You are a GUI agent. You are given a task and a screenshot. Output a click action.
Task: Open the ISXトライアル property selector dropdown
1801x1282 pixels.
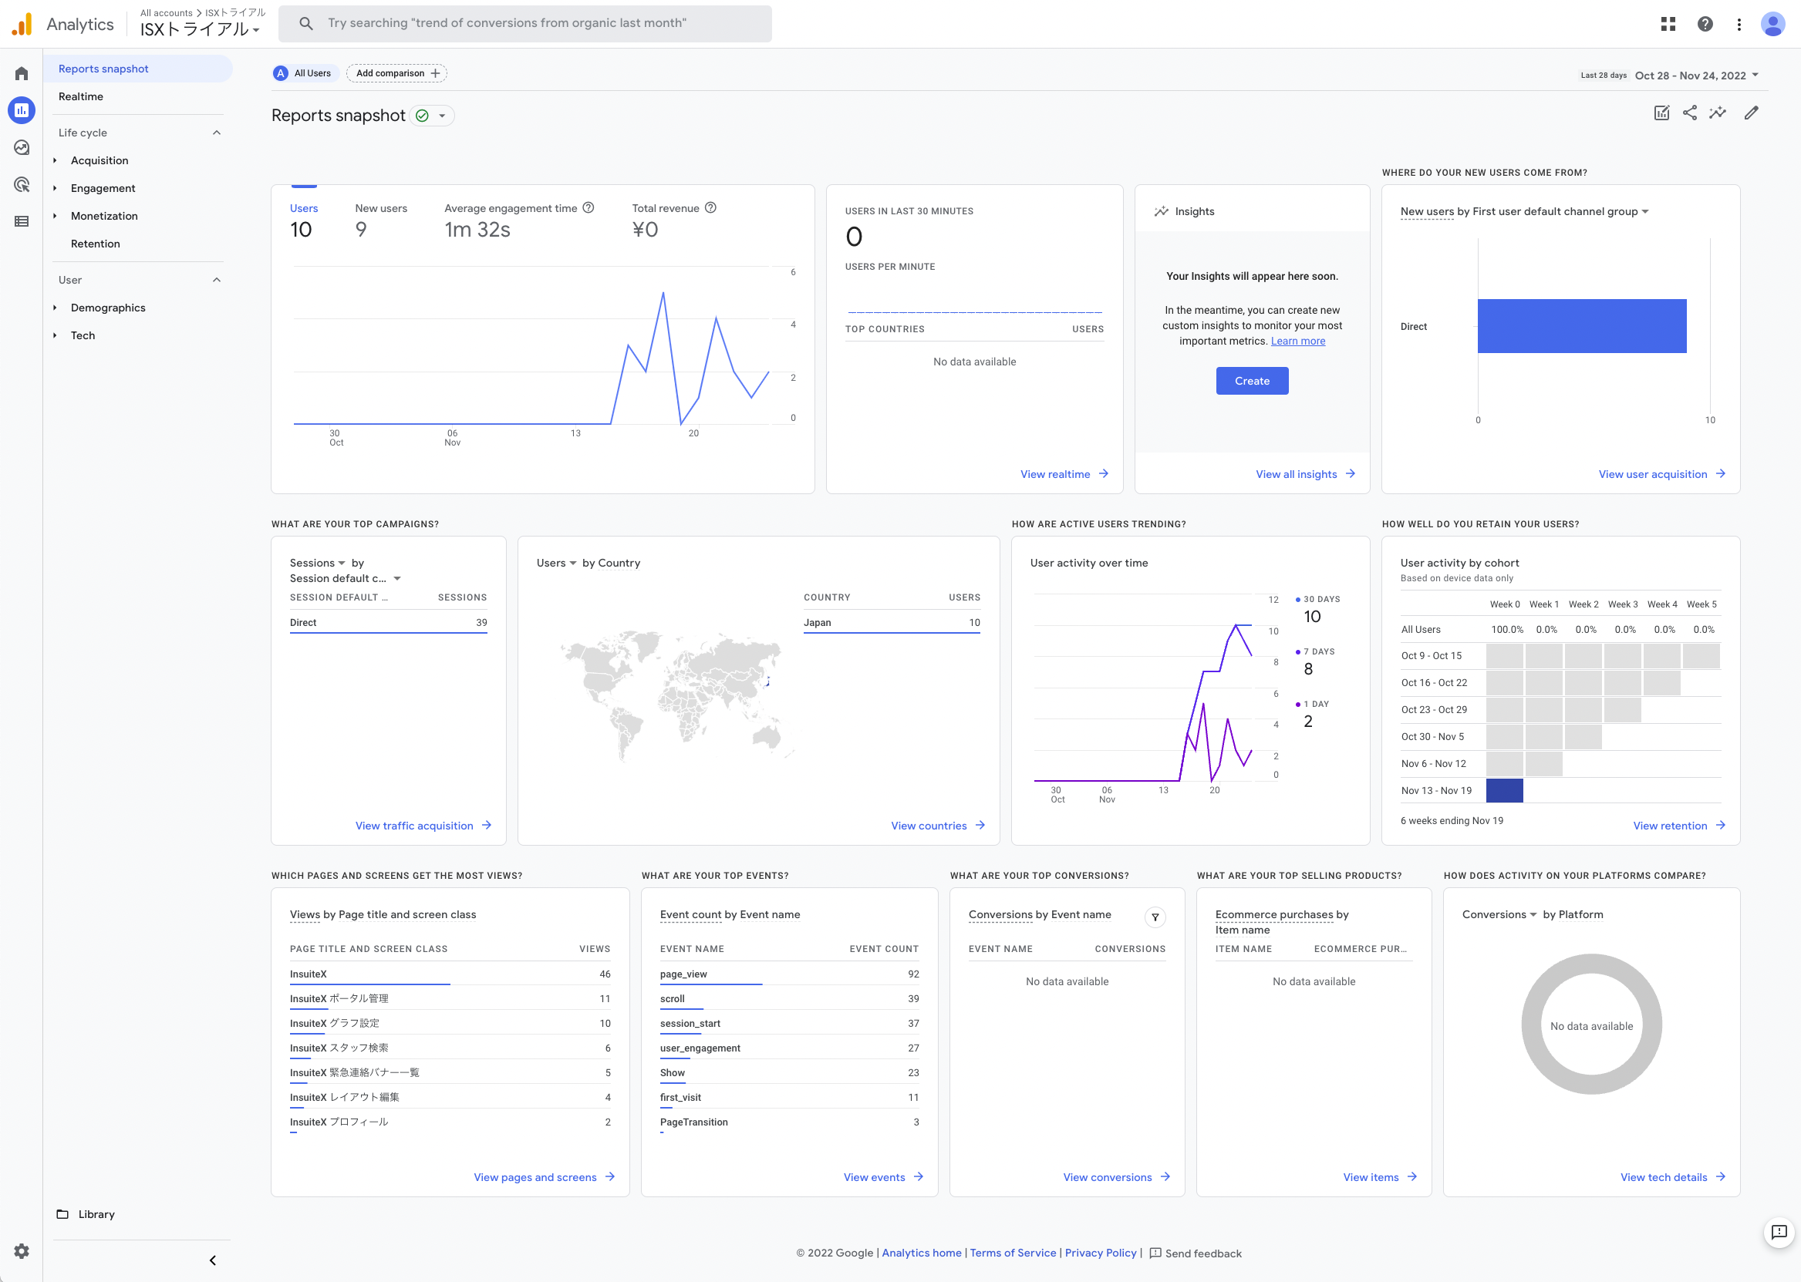[201, 29]
